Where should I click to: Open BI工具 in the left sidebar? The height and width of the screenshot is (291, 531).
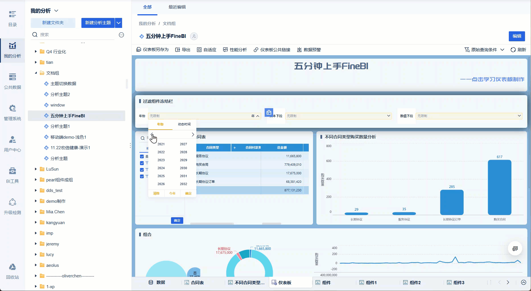click(13, 175)
